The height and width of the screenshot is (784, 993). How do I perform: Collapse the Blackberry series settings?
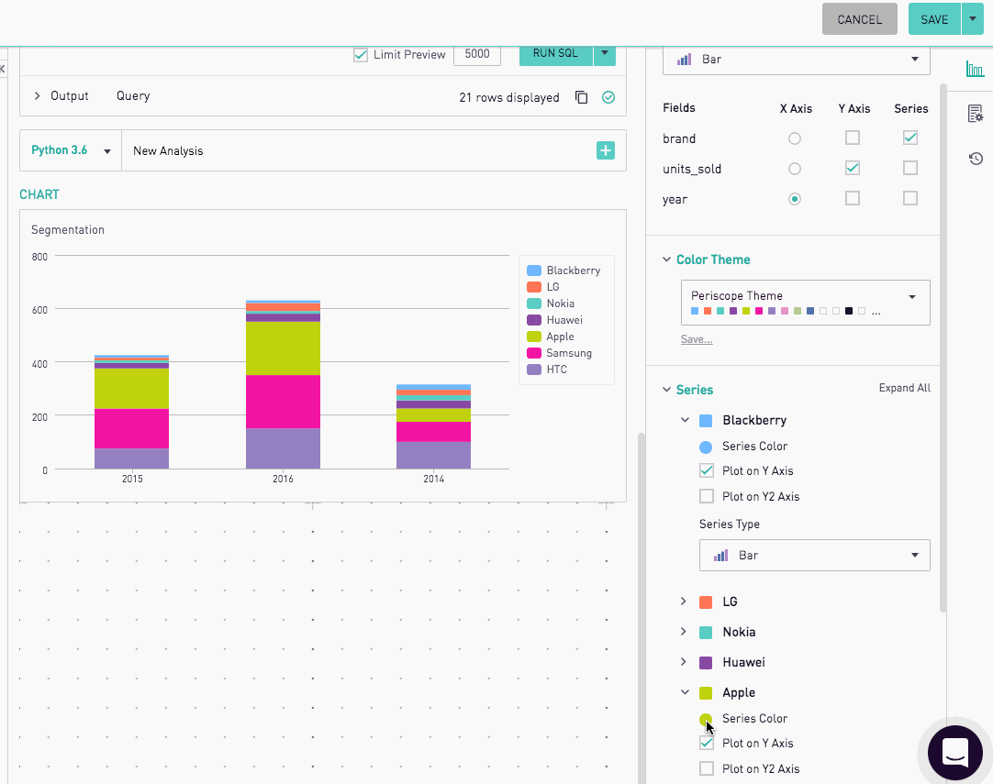[685, 420]
